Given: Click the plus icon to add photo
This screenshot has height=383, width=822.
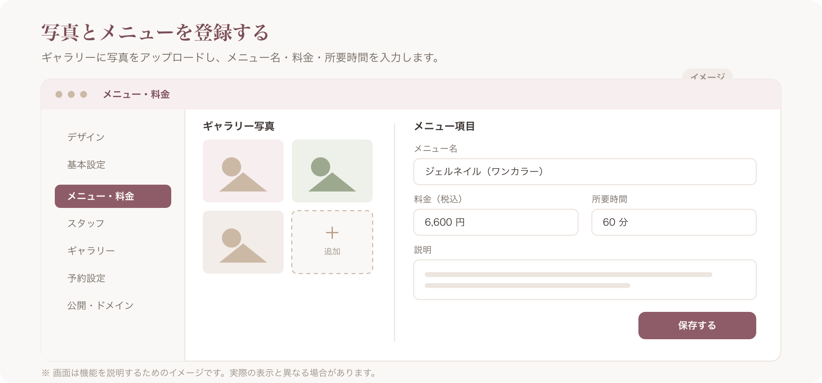Looking at the screenshot, I should click(332, 233).
